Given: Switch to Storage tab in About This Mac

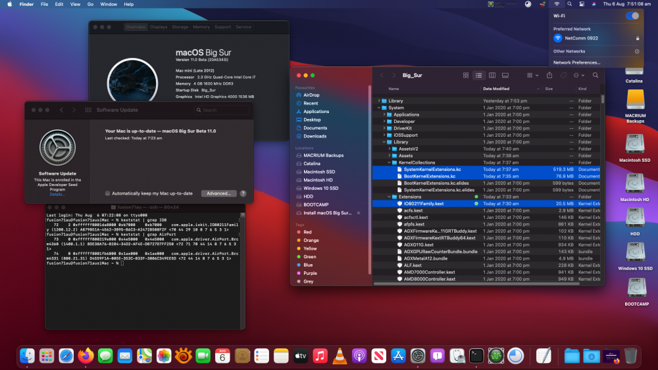Looking at the screenshot, I should click(180, 27).
